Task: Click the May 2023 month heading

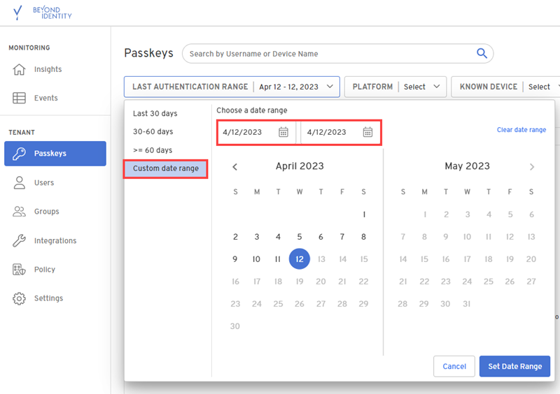Action: coord(467,166)
